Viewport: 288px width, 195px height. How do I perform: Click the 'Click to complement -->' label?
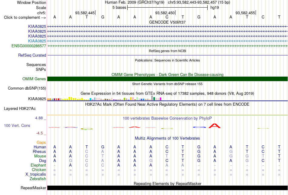[25, 18]
